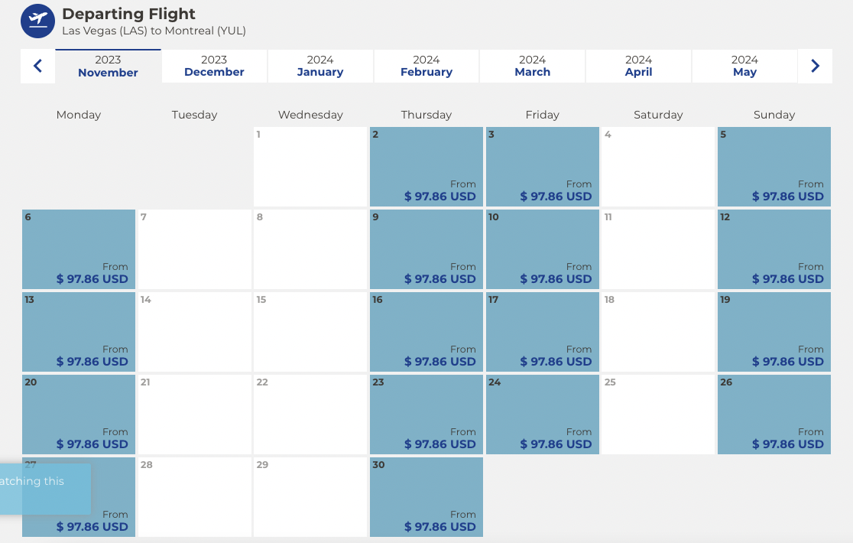Screen dimensions: 853x543
Task: Click the departing flight airplane icon
Action: (x=36, y=21)
